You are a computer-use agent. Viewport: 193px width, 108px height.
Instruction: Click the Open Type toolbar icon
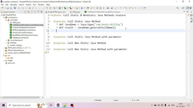[x=88, y=8]
